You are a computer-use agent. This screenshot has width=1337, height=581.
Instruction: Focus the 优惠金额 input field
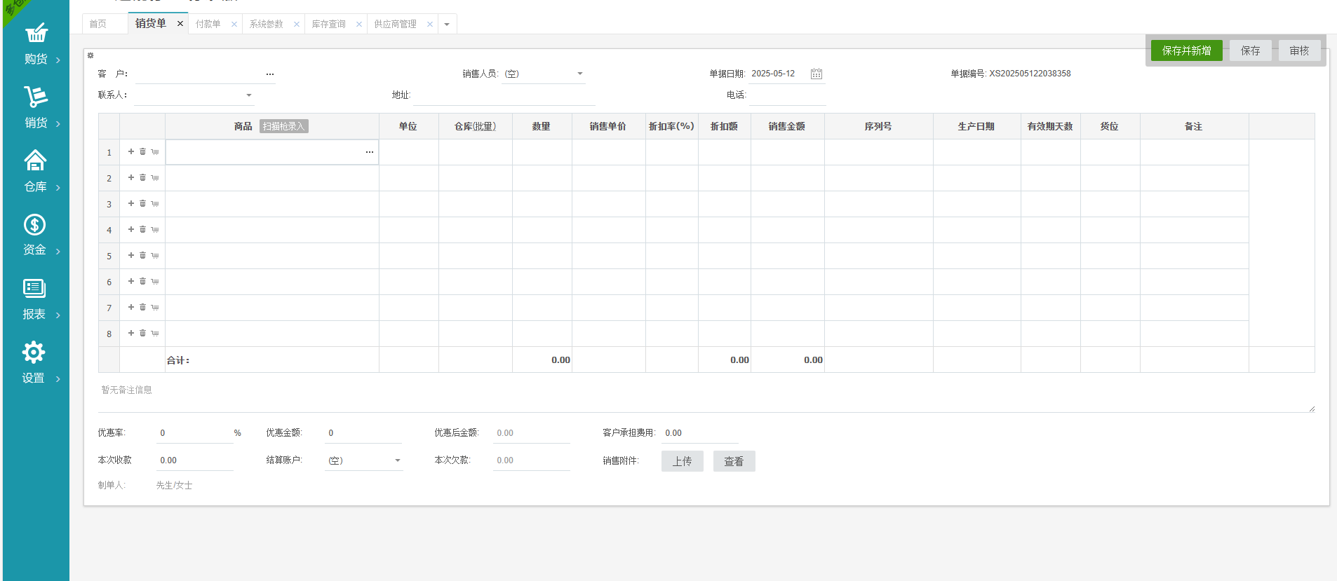pos(363,433)
